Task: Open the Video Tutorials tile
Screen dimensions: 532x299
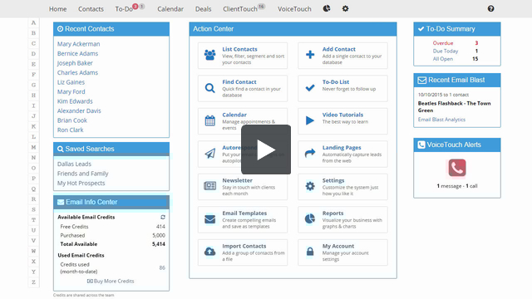Action: (x=342, y=121)
